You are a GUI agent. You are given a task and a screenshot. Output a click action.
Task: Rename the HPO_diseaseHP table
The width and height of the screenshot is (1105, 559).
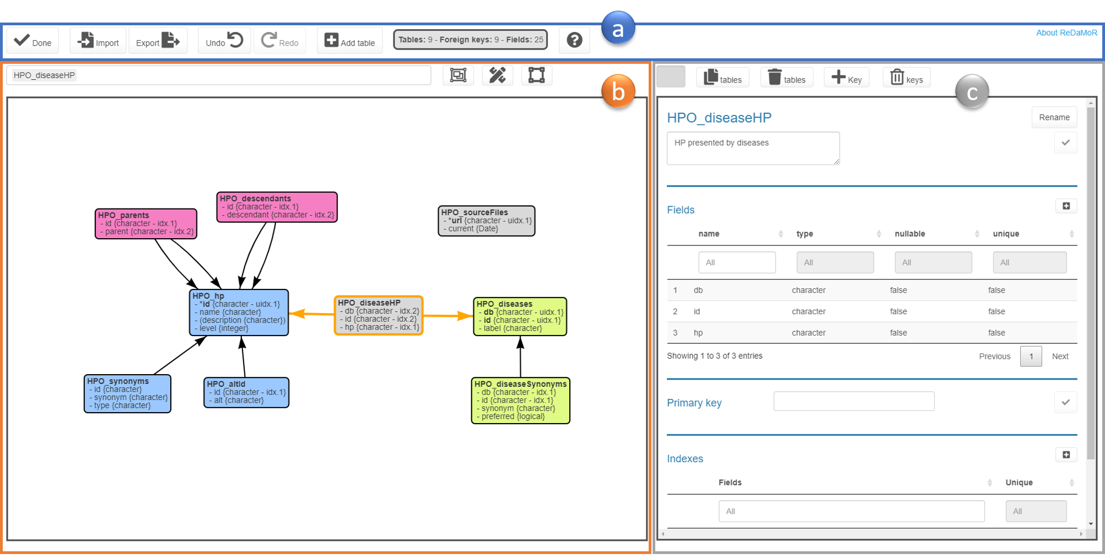[x=1054, y=117]
